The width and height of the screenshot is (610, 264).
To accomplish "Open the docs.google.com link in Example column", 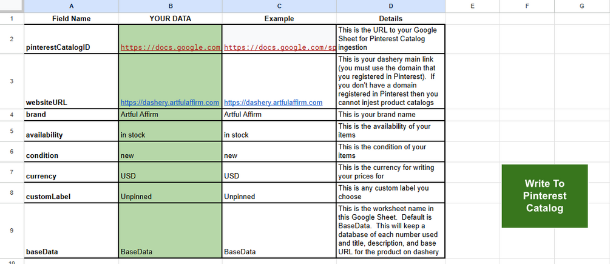I will (280, 47).
